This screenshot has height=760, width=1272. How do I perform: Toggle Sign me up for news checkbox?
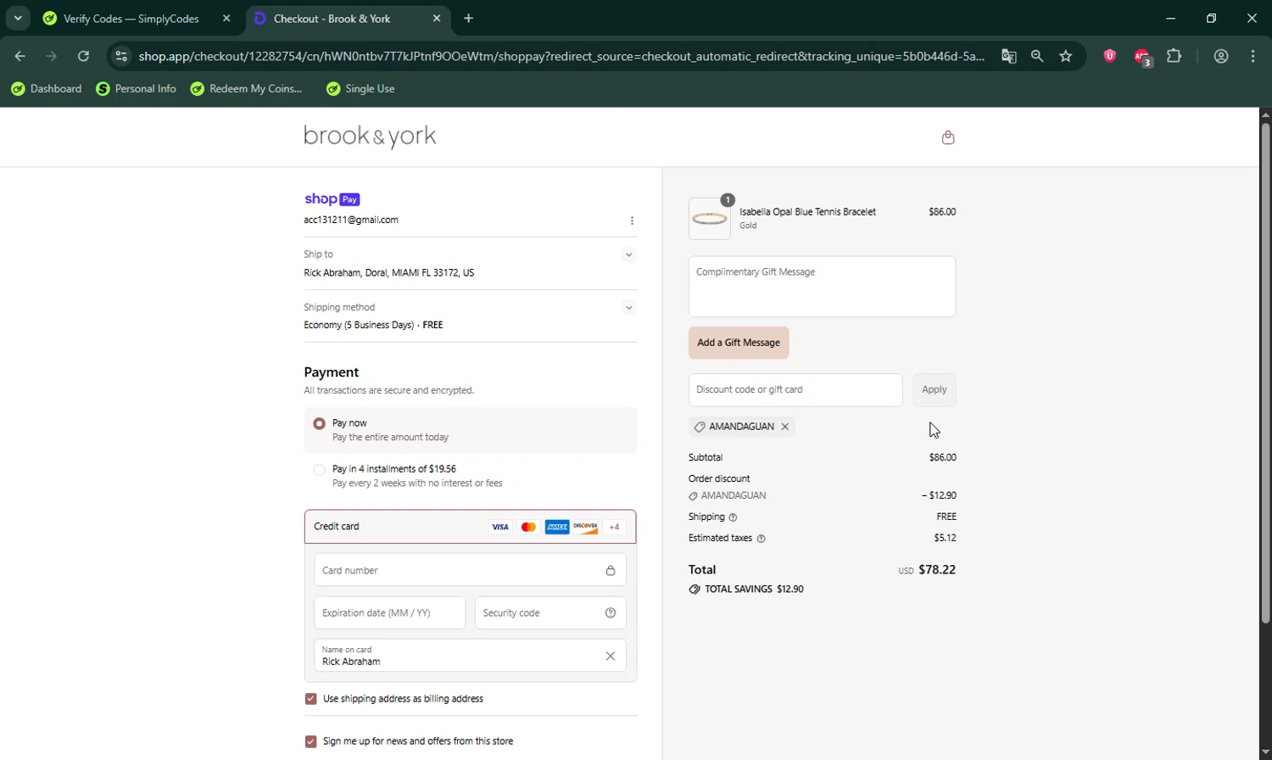pyautogui.click(x=310, y=741)
